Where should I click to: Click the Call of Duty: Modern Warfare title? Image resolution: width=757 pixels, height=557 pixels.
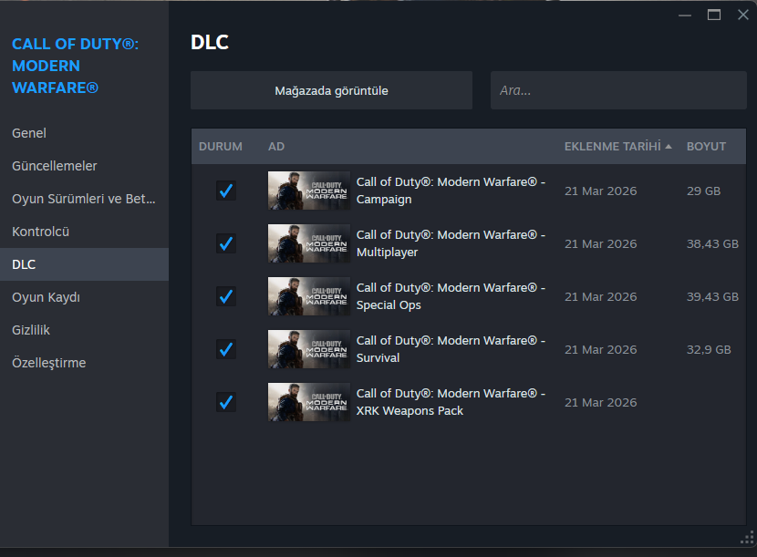point(75,66)
